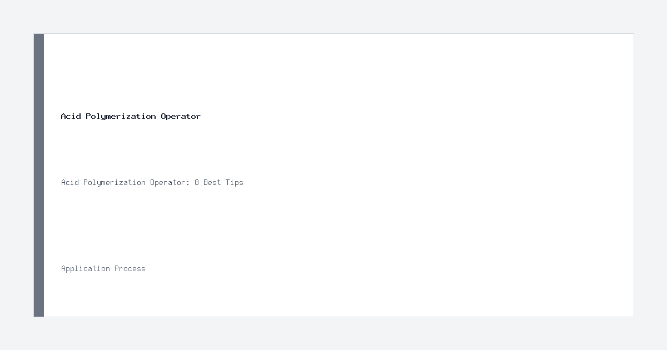The height and width of the screenshot is (350, 667).
Task: Click the gray vertical accent bar
Action: 39,175
